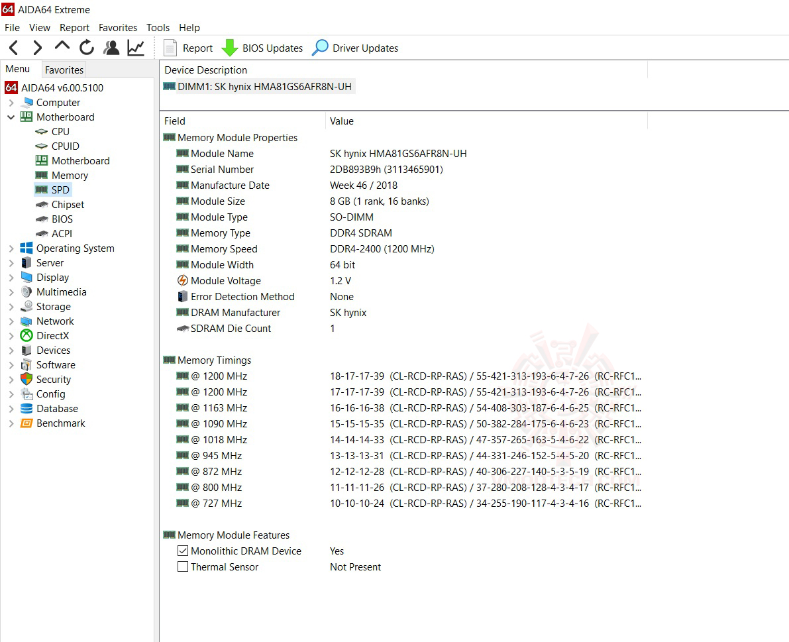Click the Benchmark orange icon
The height and width of the screenshot is (642, 789).
point(26,423)
